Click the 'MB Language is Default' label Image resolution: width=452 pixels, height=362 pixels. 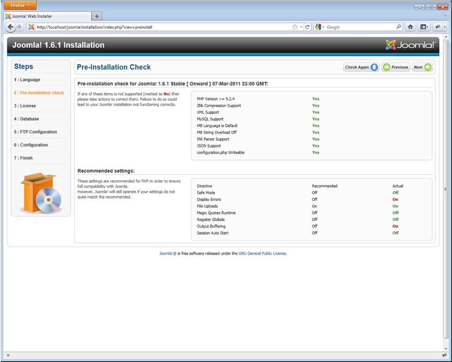point(217,126)
